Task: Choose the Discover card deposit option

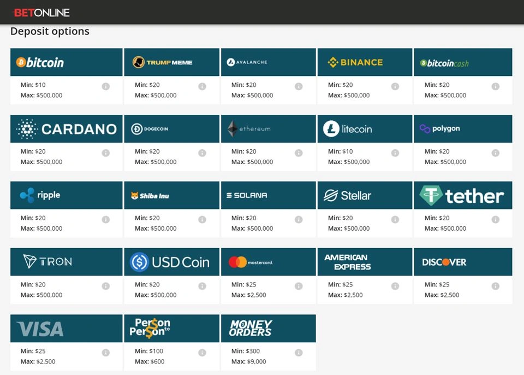Action: [463, 262]
